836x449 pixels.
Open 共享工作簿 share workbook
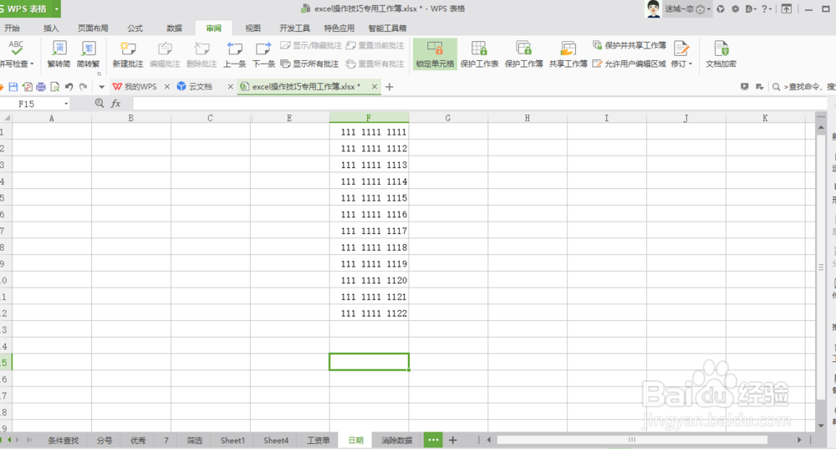pyautogui.click(x=568, y=54)
